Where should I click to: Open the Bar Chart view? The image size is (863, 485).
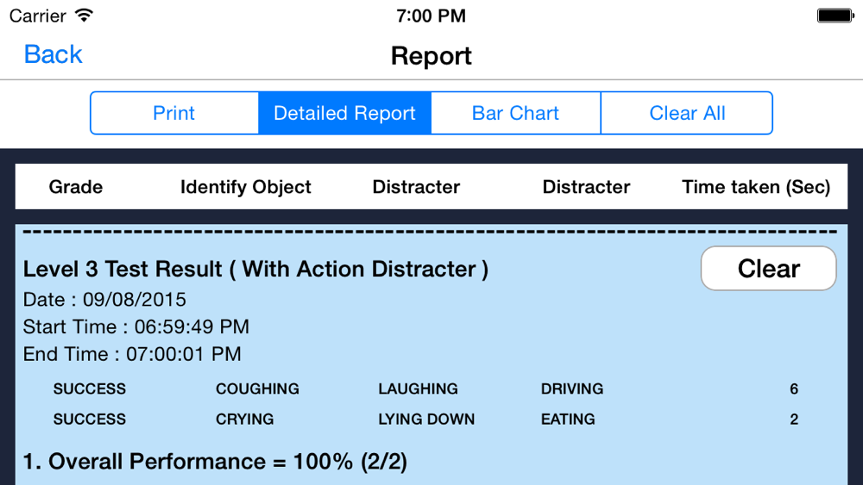pyautogui.click(x=516, y=113)
